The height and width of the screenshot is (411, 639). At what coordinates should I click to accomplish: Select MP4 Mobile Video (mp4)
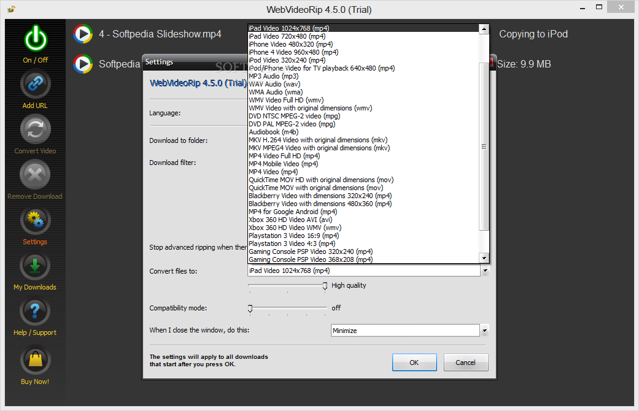[363, 164]
